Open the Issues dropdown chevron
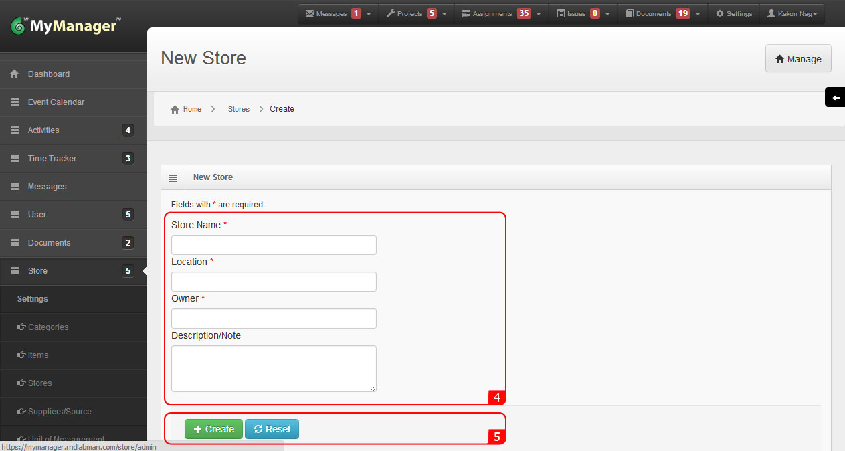Viewport: 845px width, 451px height. (x=607, y=13)
